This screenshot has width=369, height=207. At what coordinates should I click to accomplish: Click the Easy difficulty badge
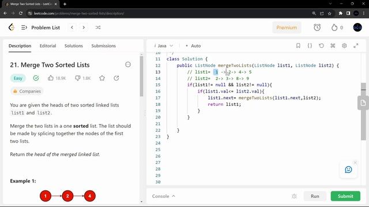[x=18, y=78]
